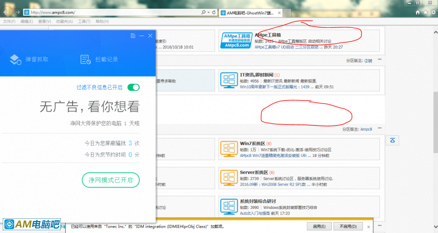Image resolution: width=438 pixels, height=233 pixels.
Task: Click the IT资讯,即时新闻 forum icon
Action: point(229,80)
